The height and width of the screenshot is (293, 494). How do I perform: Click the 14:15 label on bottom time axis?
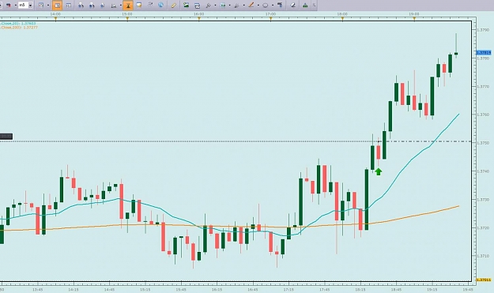(x=74, y=290)
